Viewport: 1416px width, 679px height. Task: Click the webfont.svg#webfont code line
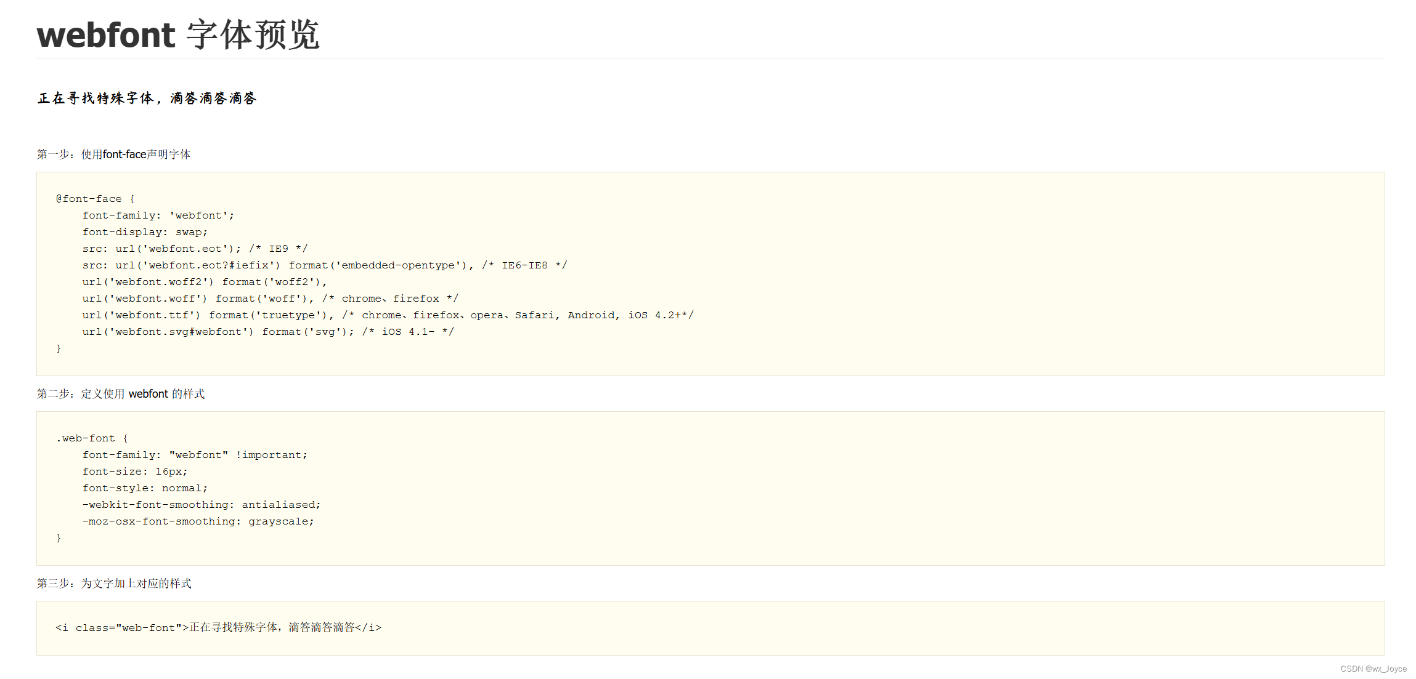267,332
